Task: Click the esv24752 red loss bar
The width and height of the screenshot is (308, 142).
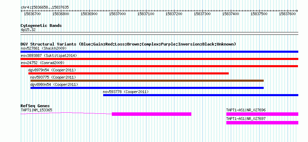Action: pyautogui.click(x=159, y=66)
